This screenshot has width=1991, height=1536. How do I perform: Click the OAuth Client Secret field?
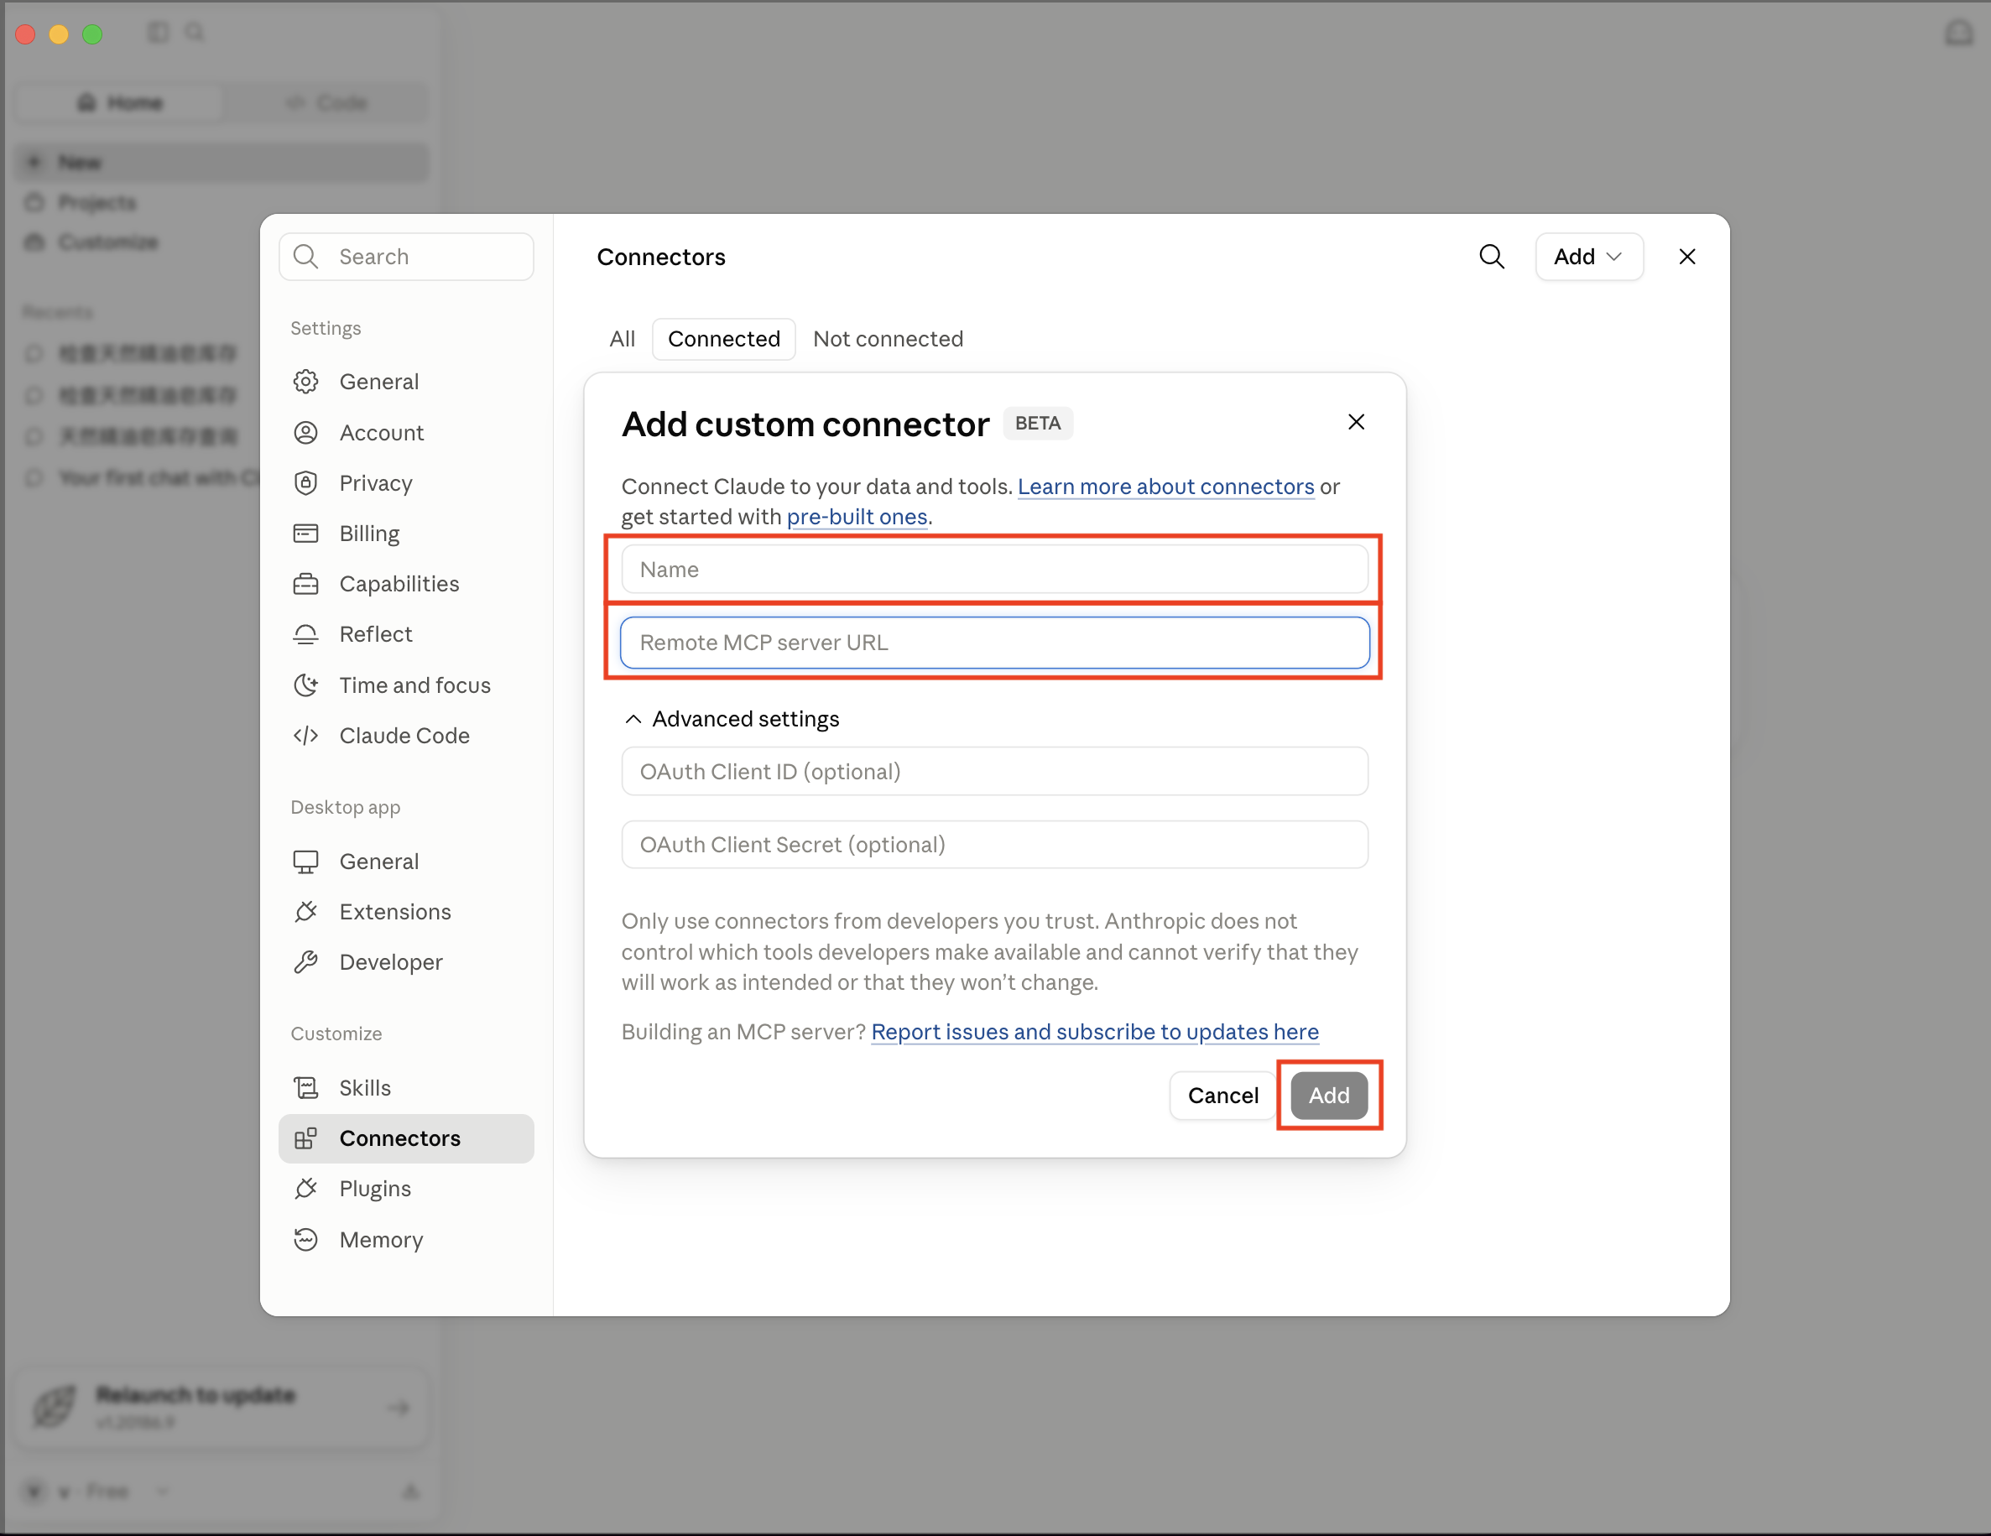click(x=994, y=844)
